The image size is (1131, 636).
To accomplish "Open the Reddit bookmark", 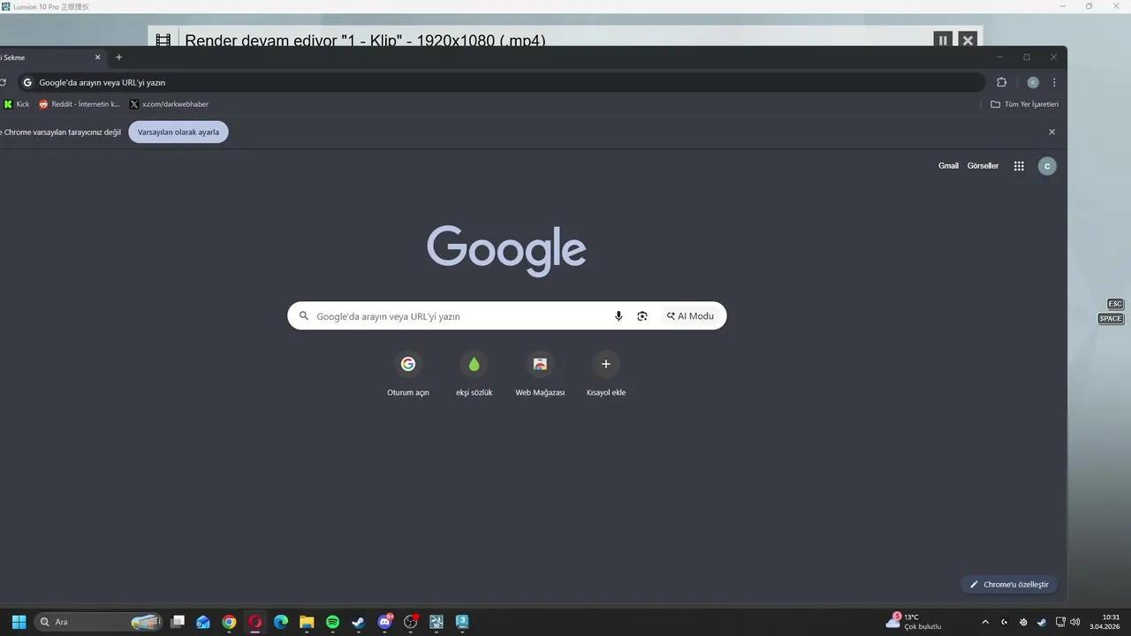I will pos(80,104).
